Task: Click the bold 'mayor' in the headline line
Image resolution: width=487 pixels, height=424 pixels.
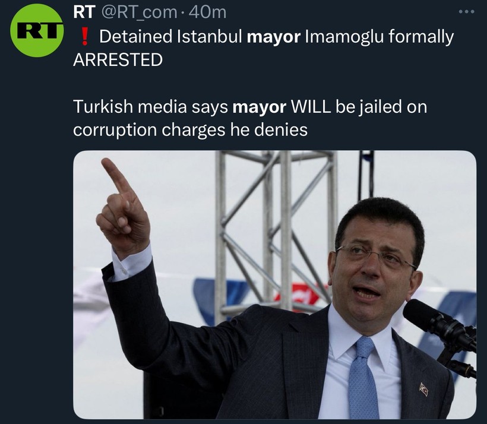Action: pos(273,37)
